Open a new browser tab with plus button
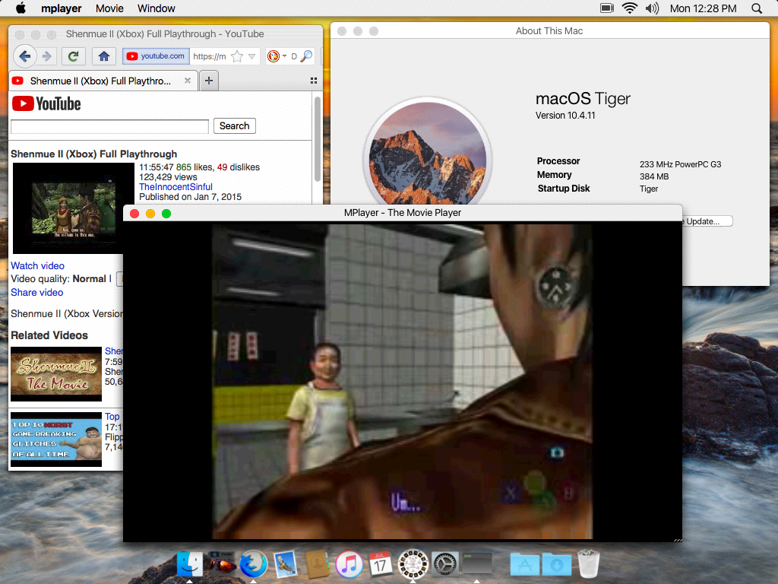 [209, 81]
